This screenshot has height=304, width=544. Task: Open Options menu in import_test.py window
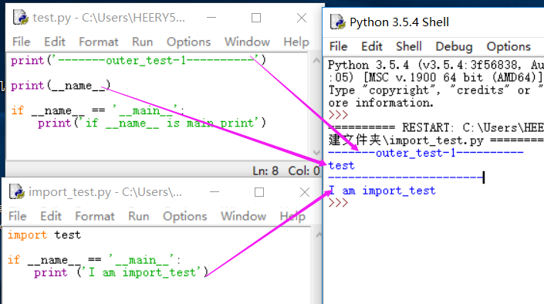tap(184, 216)
